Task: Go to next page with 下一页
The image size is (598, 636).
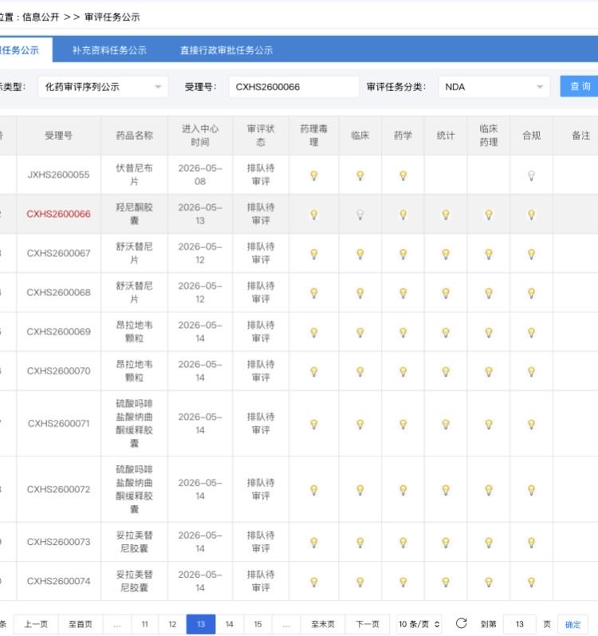Action: pos(367,624)
